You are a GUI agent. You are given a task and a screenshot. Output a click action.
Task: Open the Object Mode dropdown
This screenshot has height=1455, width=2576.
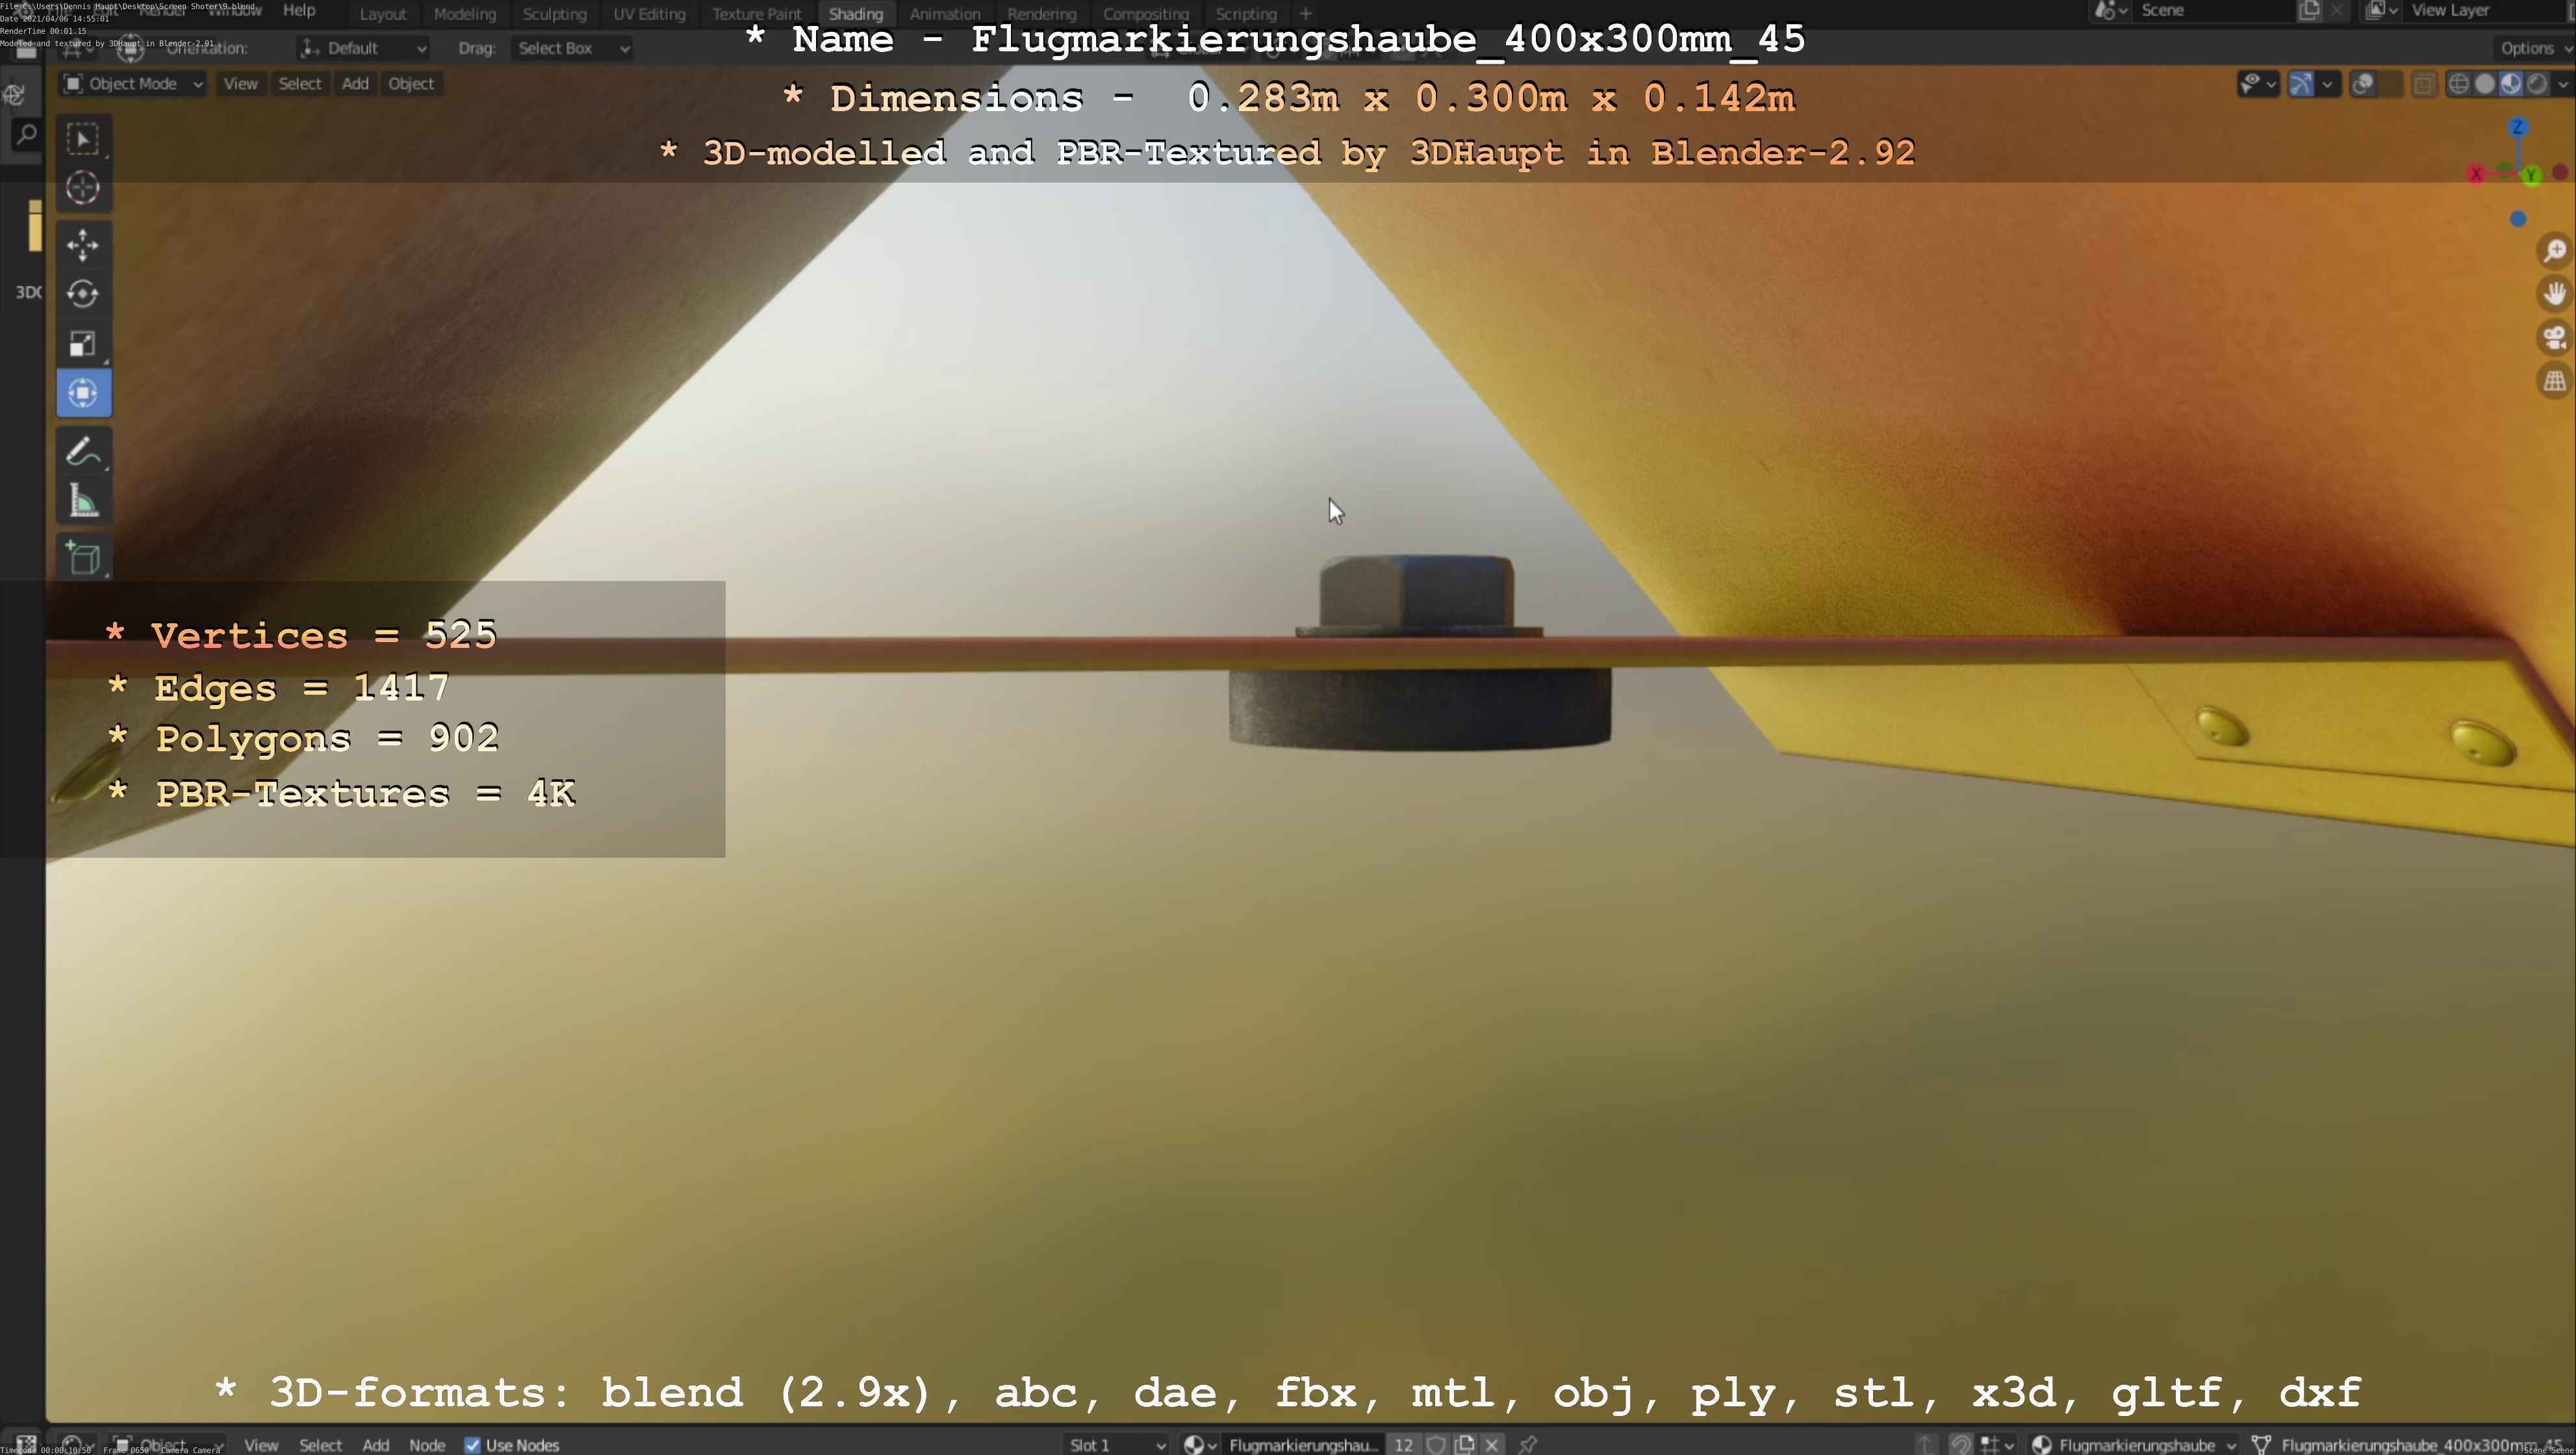point(133,84)
